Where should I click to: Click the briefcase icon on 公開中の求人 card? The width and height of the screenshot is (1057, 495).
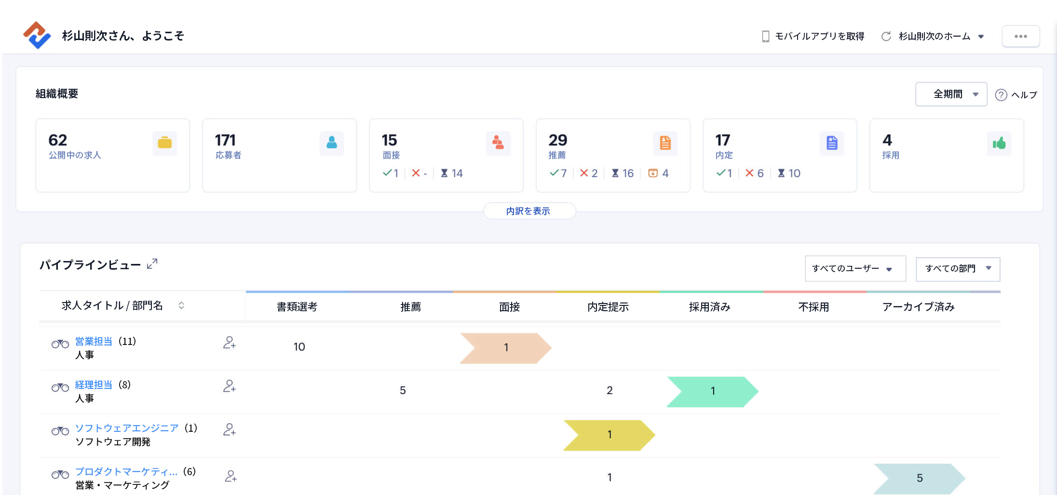164,143
